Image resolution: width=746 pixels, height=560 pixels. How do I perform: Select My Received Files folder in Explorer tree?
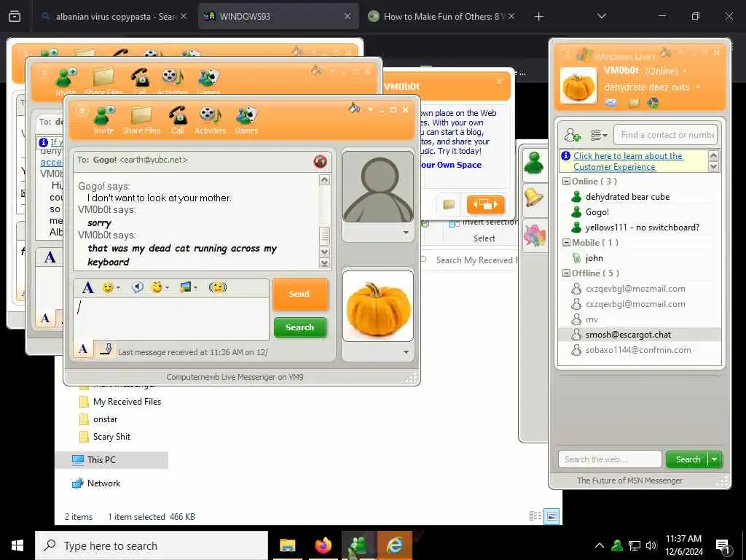[127, 402]
